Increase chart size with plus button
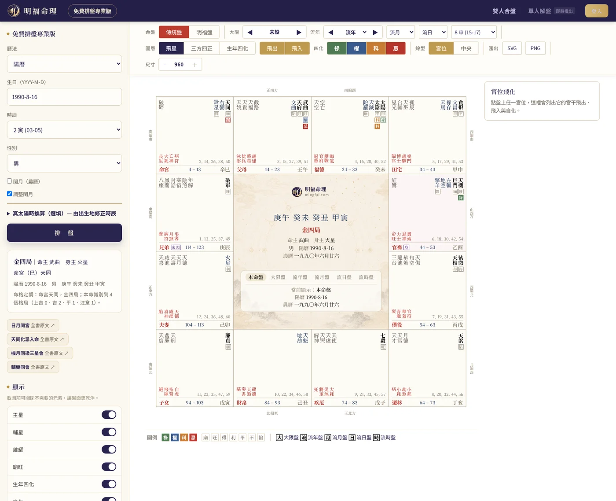 (194, 64)
